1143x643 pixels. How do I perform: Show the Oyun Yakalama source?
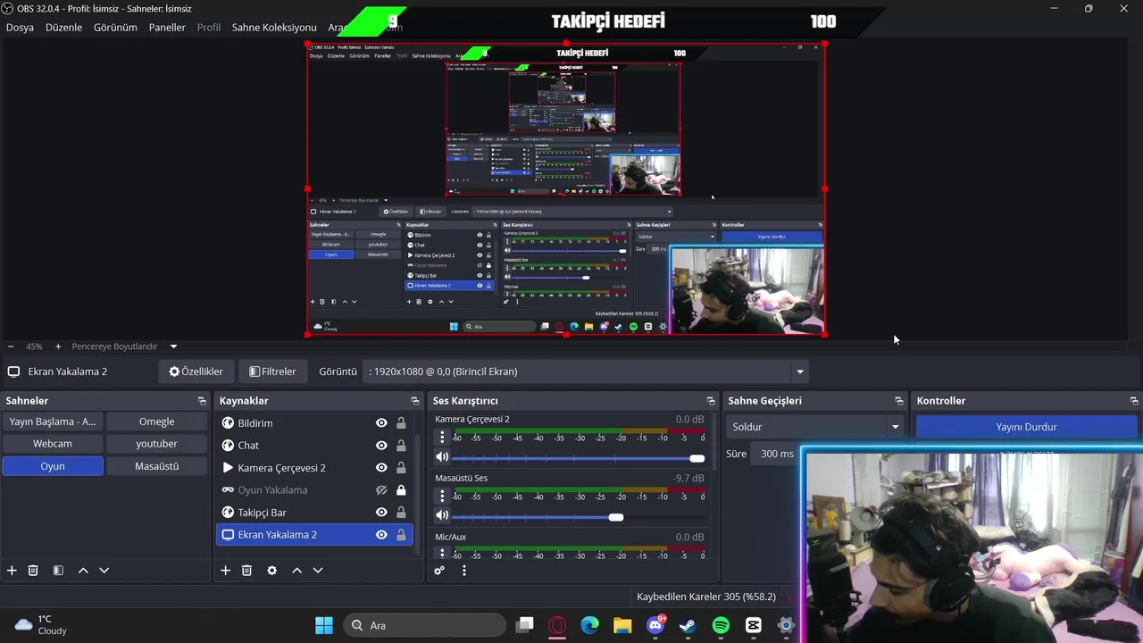[381, 490]
